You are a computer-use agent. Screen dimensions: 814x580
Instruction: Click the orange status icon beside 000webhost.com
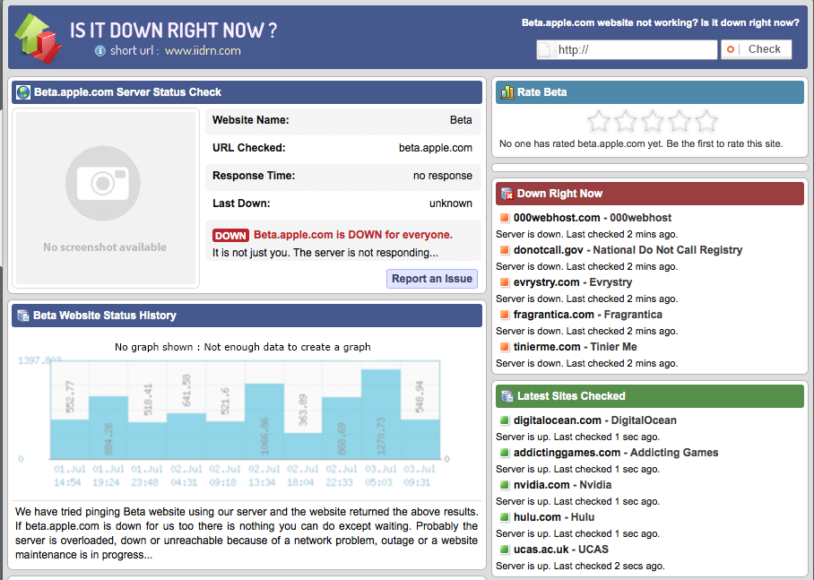(x=504, y=218)
